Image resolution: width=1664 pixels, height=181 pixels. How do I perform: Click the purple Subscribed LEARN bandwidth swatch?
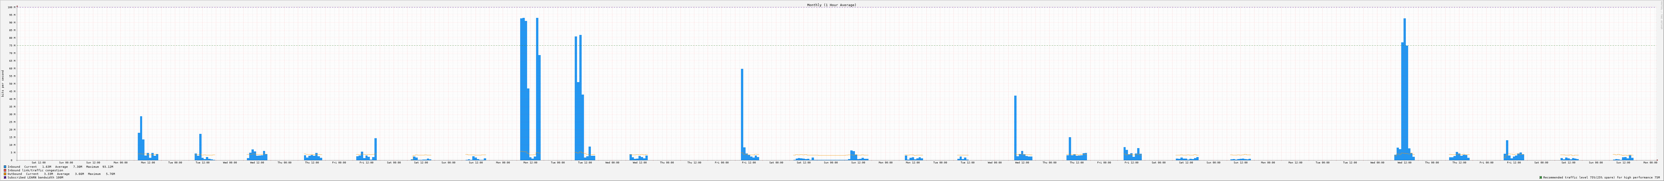pyautogui.click(x=5, y=177)
